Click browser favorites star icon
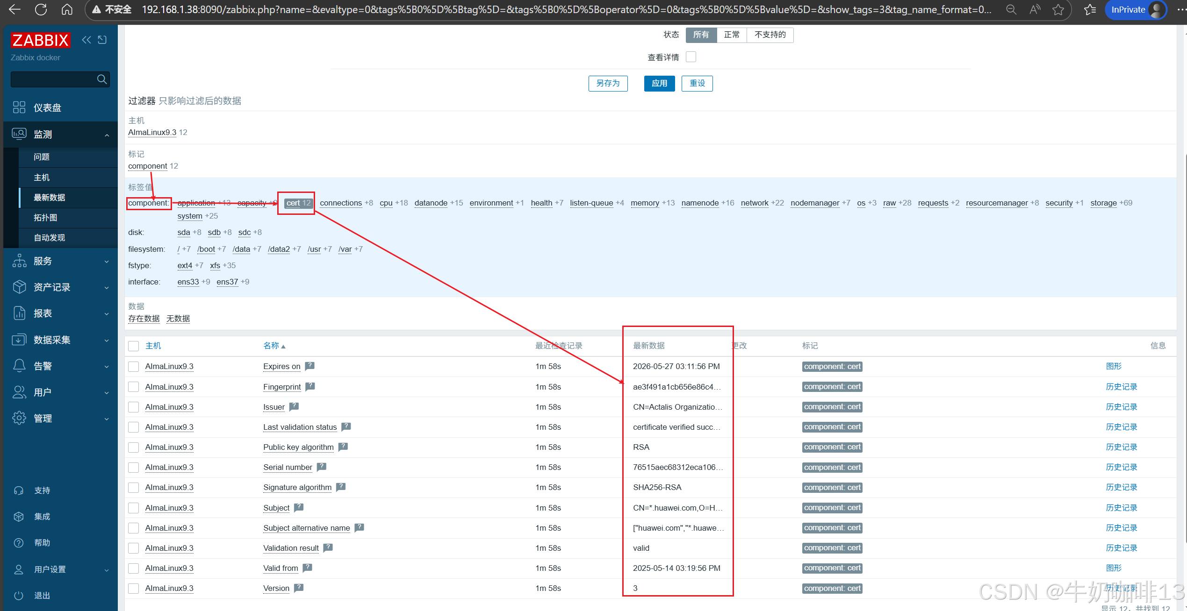The width and height of the screenshot is (1187, 611). [x=1058, y=10]
